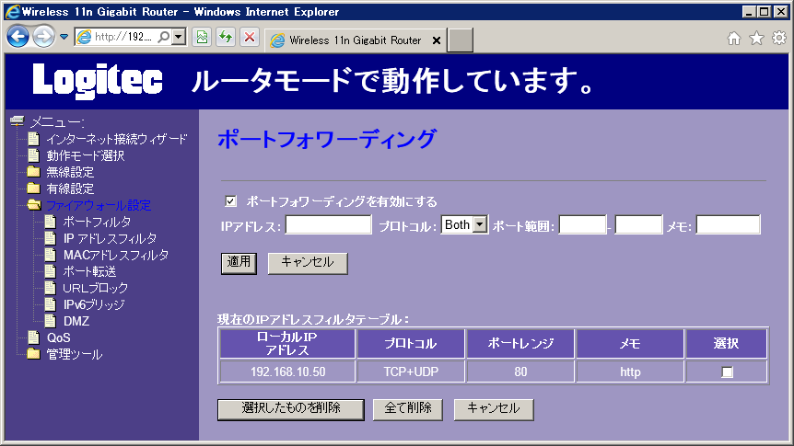Click the green Refresh arrows icon
Viewport: 794px width, 446px height.
click(226, 37)
